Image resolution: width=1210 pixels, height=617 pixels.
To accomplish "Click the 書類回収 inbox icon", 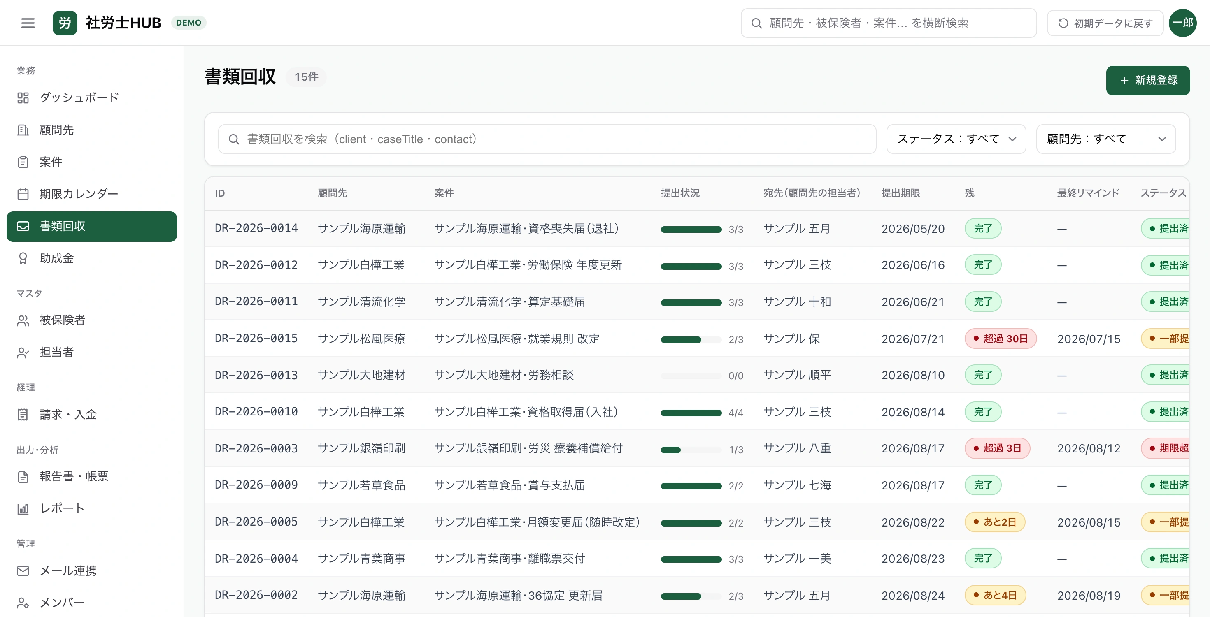I will pyautogui.click(x=23, y=226).
